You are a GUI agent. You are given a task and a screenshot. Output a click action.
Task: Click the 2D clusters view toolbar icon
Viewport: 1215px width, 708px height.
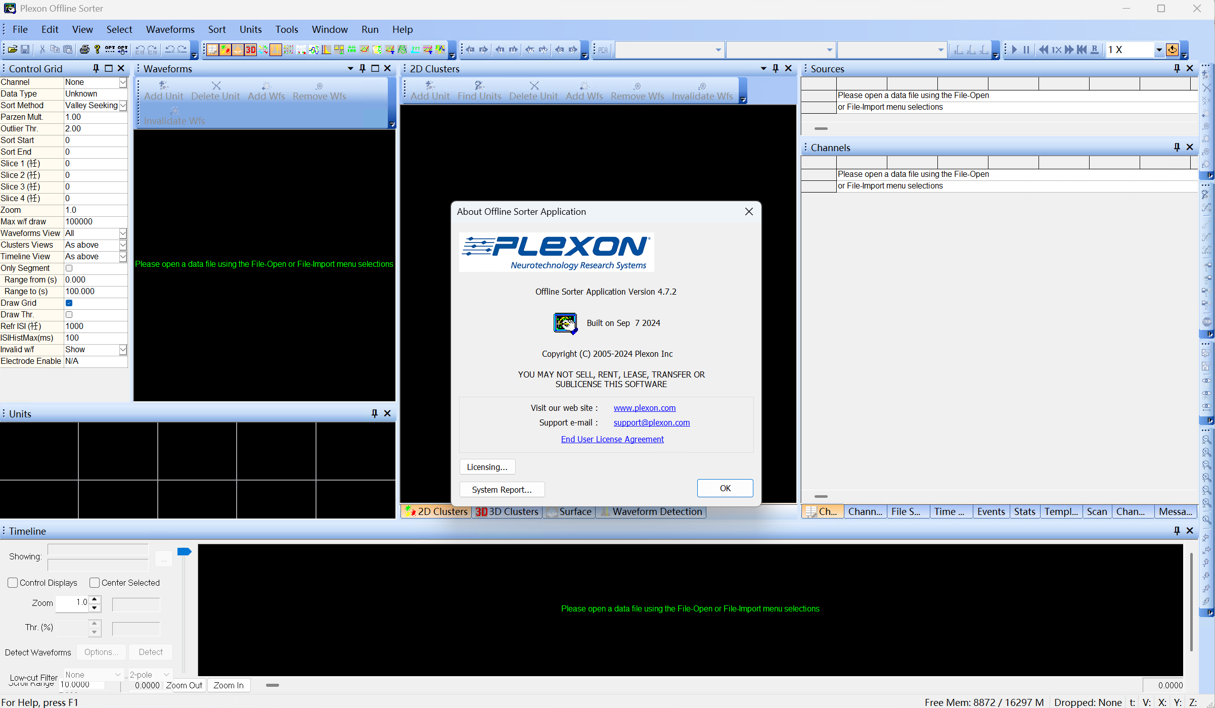pyautogui.click(x=225, y=50)
